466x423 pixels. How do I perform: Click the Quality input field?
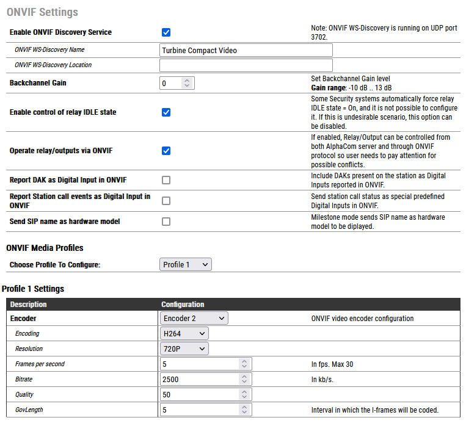pos(198,394)
